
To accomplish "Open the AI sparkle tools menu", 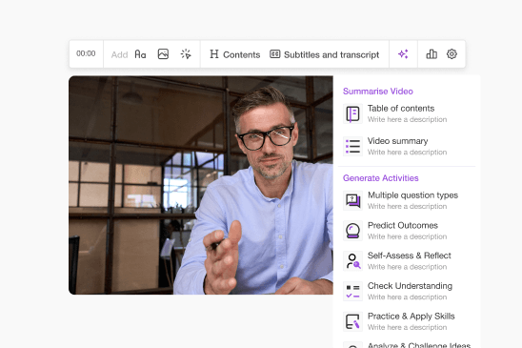I will [x=403, y=54].
